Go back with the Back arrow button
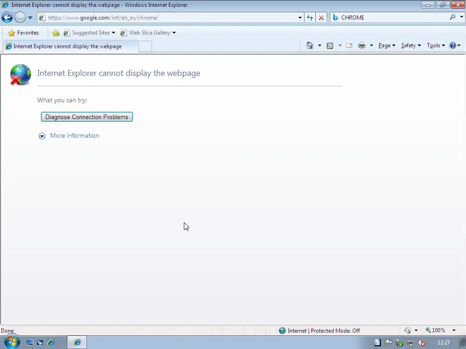Screen dimensions: 466x349 click(7, 18)
